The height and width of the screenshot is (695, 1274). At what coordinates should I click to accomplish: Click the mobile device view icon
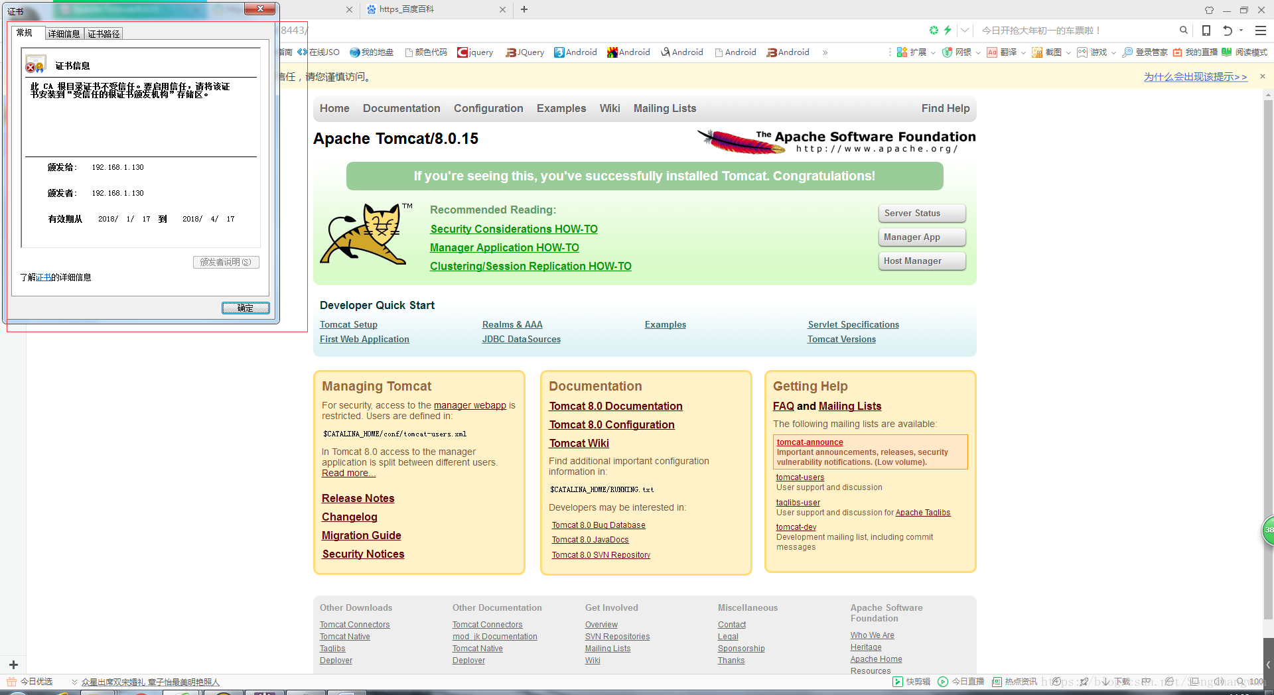(1206, 31)
